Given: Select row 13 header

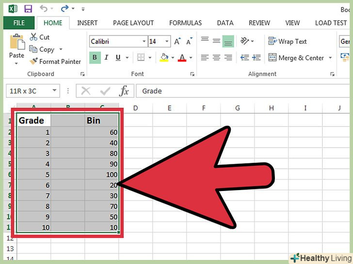Looking at the screenshot, I should point(10,249).
